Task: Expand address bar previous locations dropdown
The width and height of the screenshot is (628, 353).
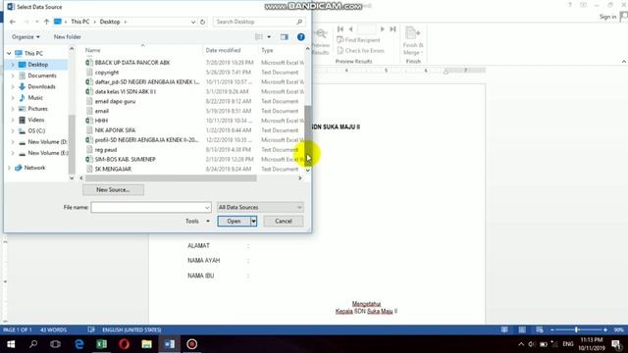Action: (193, 22)
